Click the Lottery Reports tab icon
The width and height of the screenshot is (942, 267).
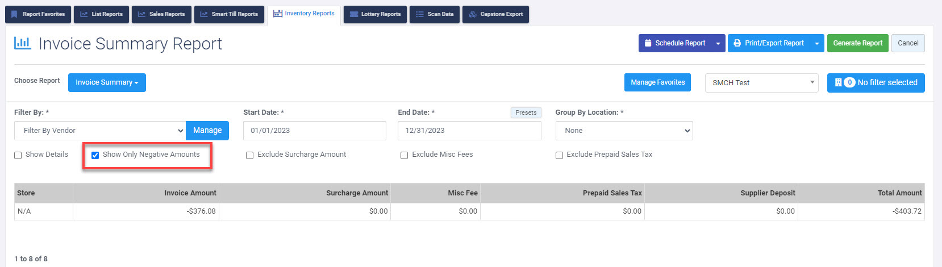click(x=354, y=14)
